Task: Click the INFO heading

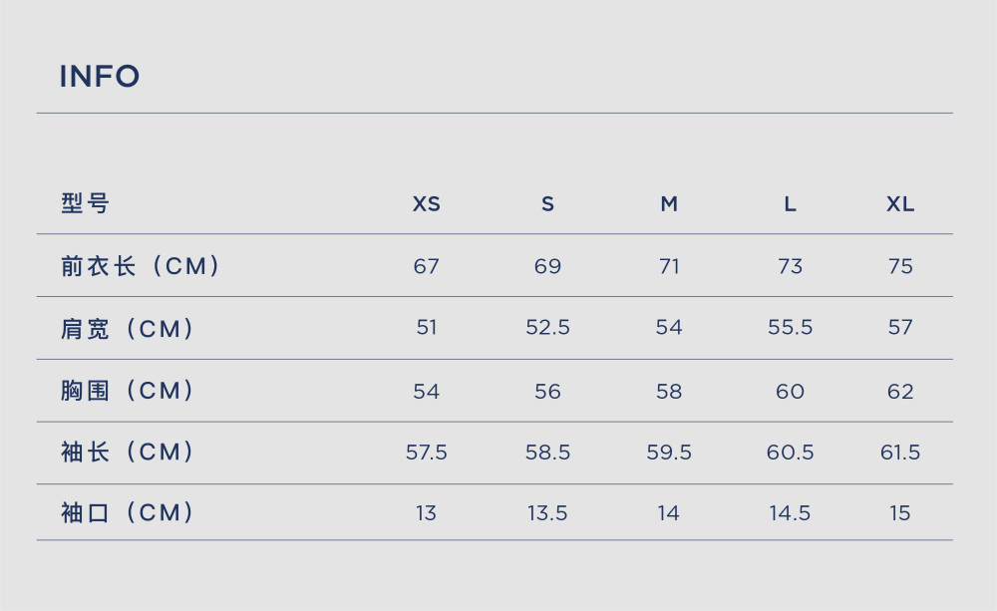Action: 99,77
